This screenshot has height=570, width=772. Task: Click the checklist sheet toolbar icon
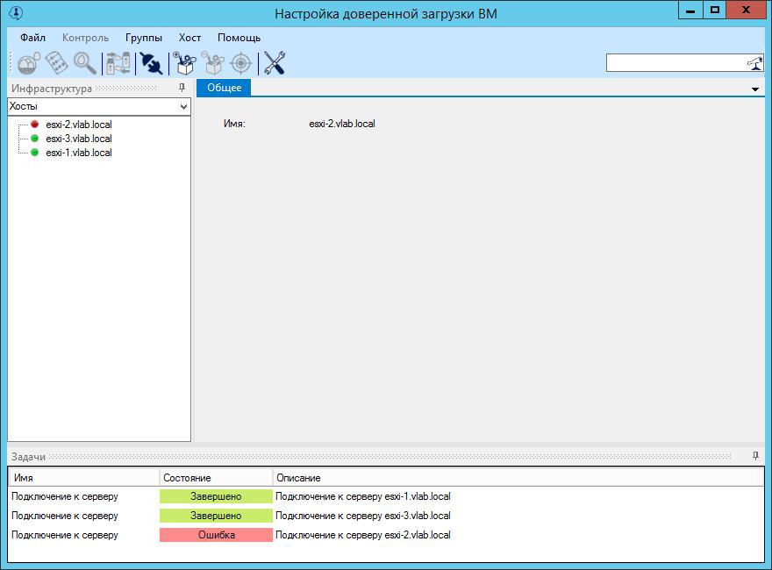57,63
